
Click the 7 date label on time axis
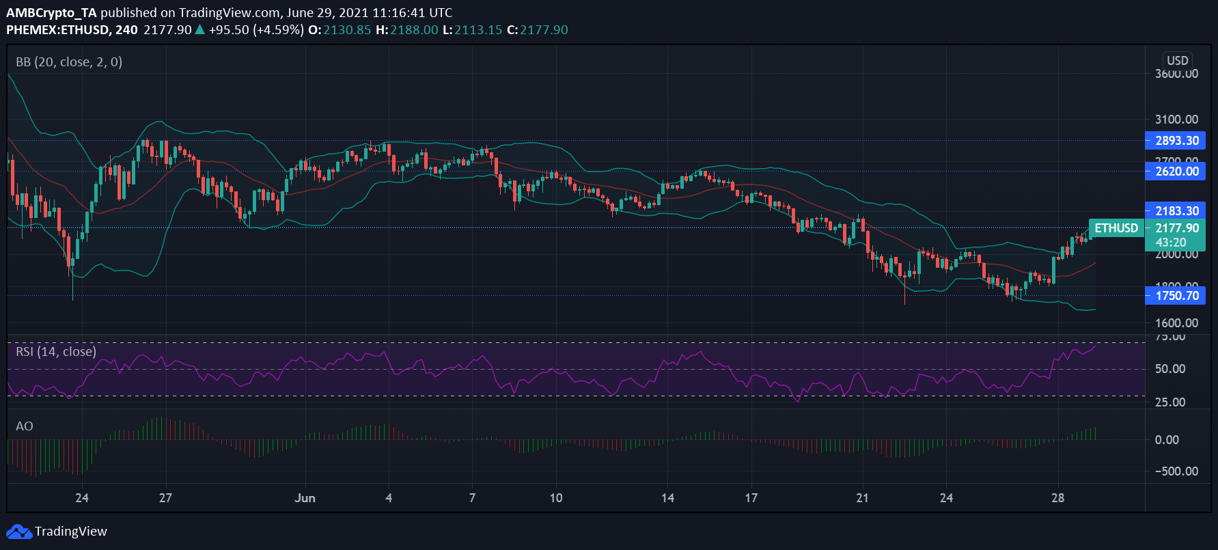coord(472,498)
